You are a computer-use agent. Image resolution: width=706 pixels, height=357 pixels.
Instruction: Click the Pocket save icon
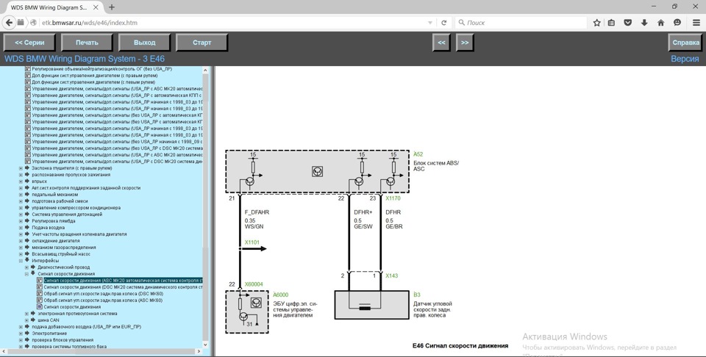[627, 23]
